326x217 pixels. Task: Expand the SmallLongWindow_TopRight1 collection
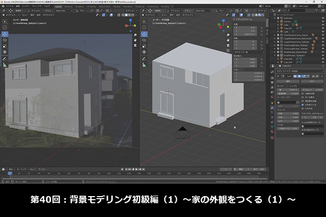pyautogui.click(x=275, y=45)
